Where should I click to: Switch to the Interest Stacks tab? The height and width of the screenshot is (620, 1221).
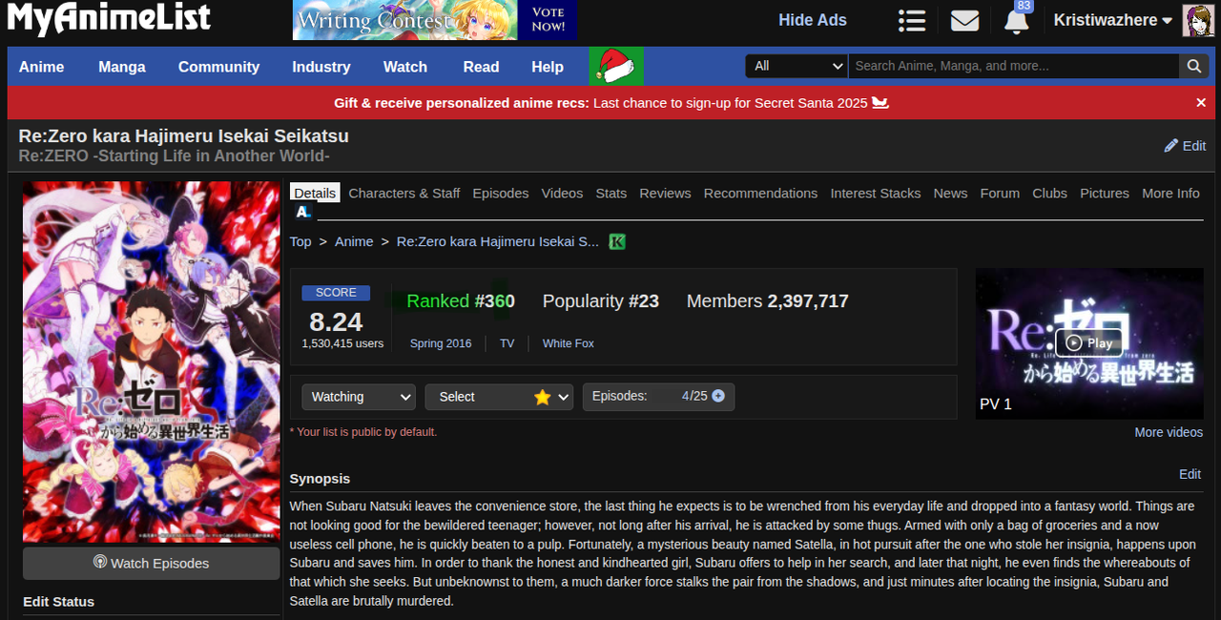tap(876, 193)
